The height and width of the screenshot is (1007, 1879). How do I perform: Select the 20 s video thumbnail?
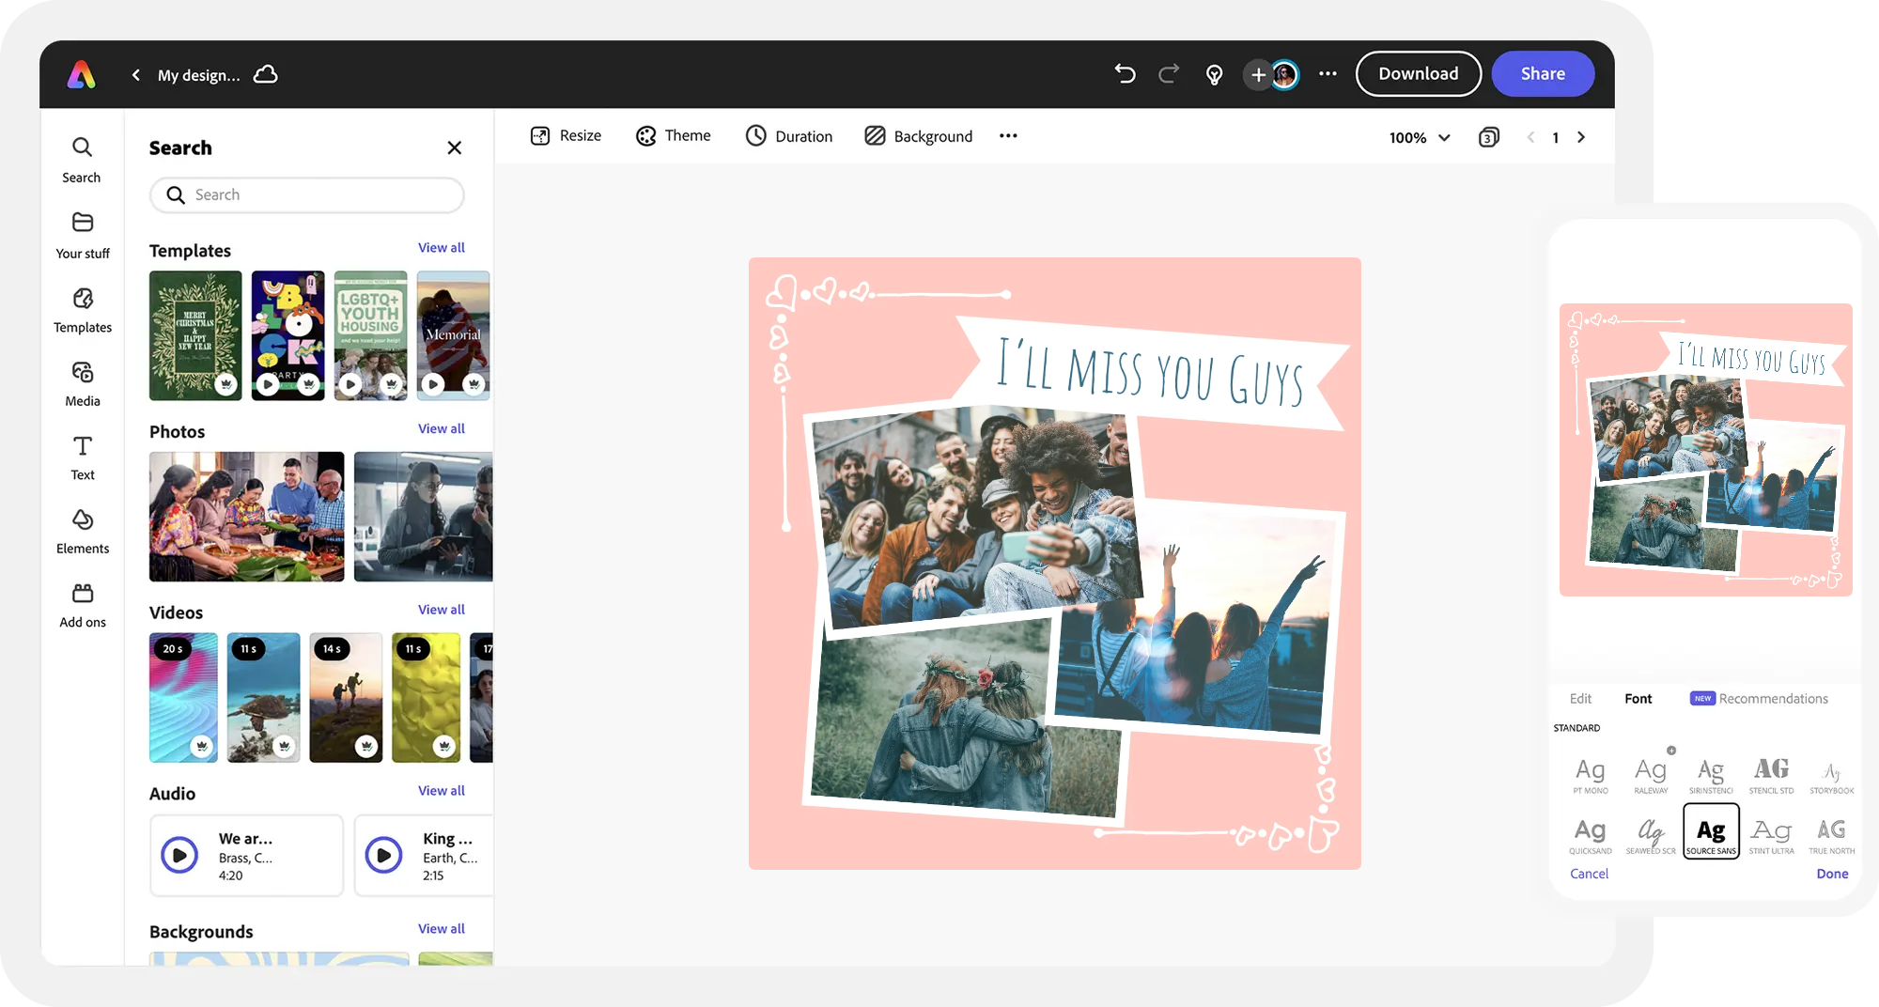[x=183, y=697]
